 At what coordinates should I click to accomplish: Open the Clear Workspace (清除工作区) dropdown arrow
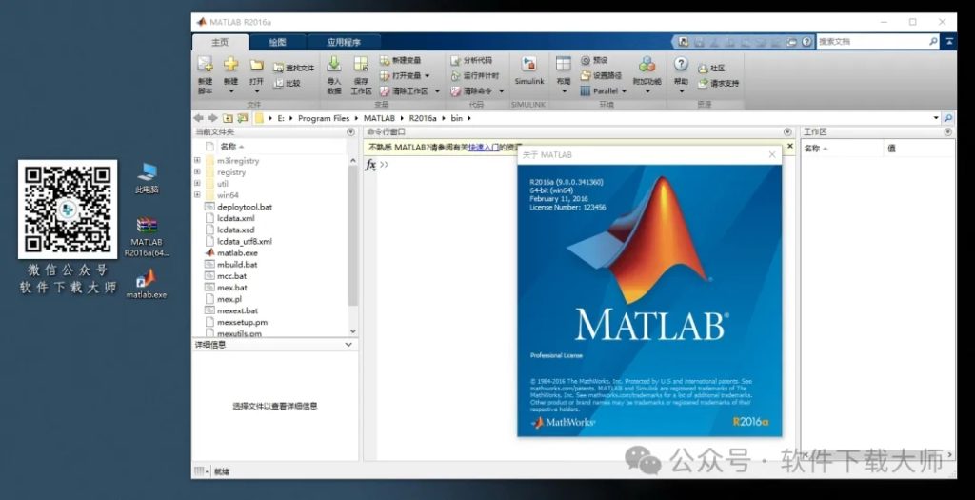coord(437,90)
